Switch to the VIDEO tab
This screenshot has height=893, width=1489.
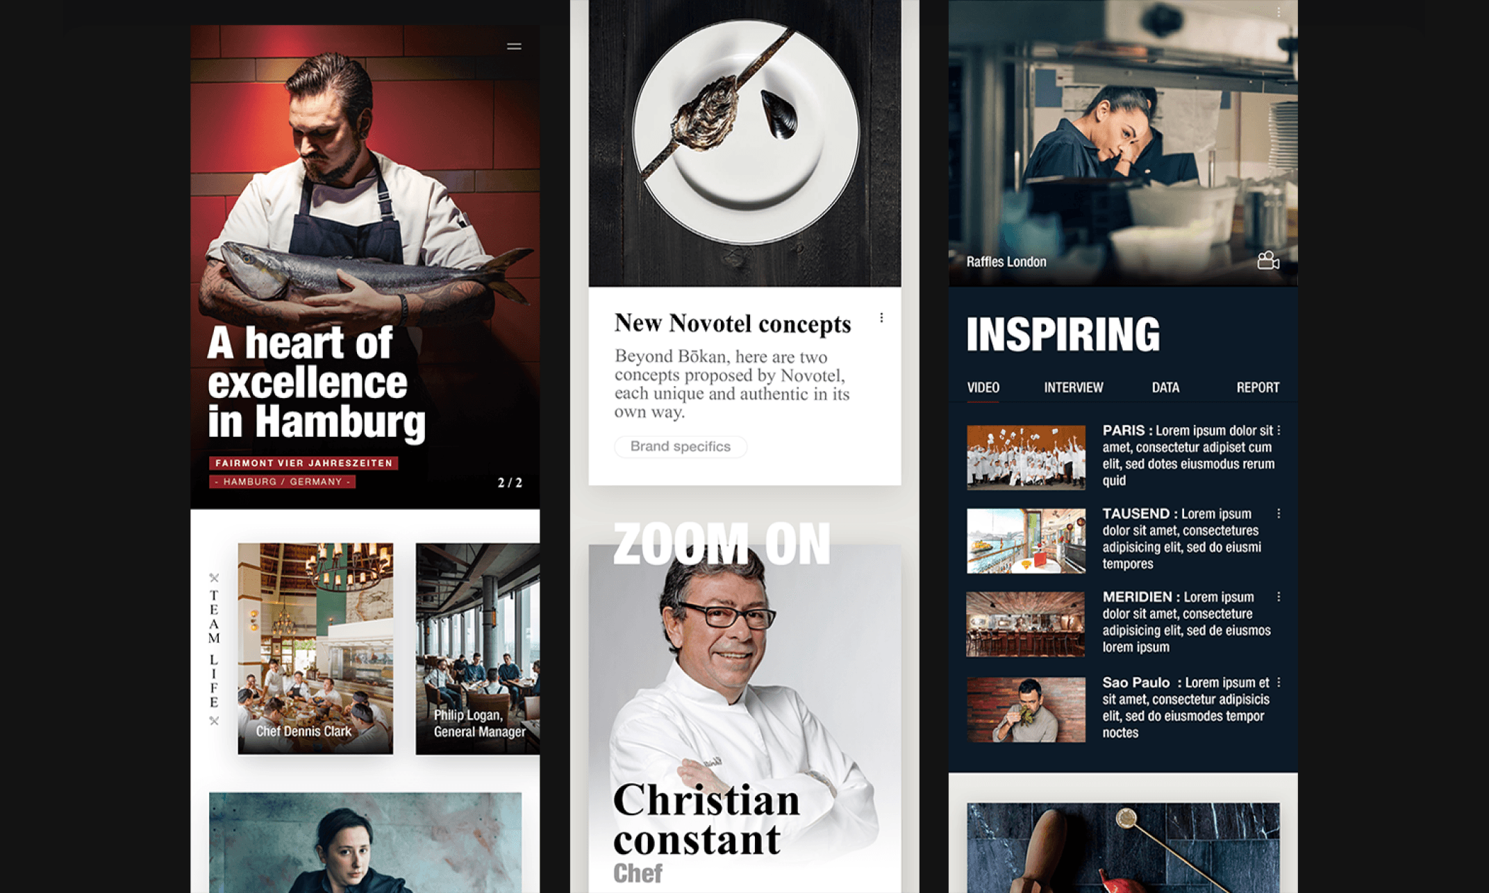pyautogui.click(x=983, y=387)
